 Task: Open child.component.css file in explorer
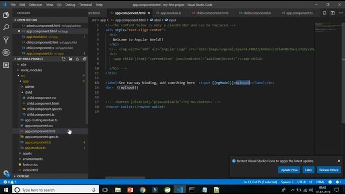[x=42, y=98]
